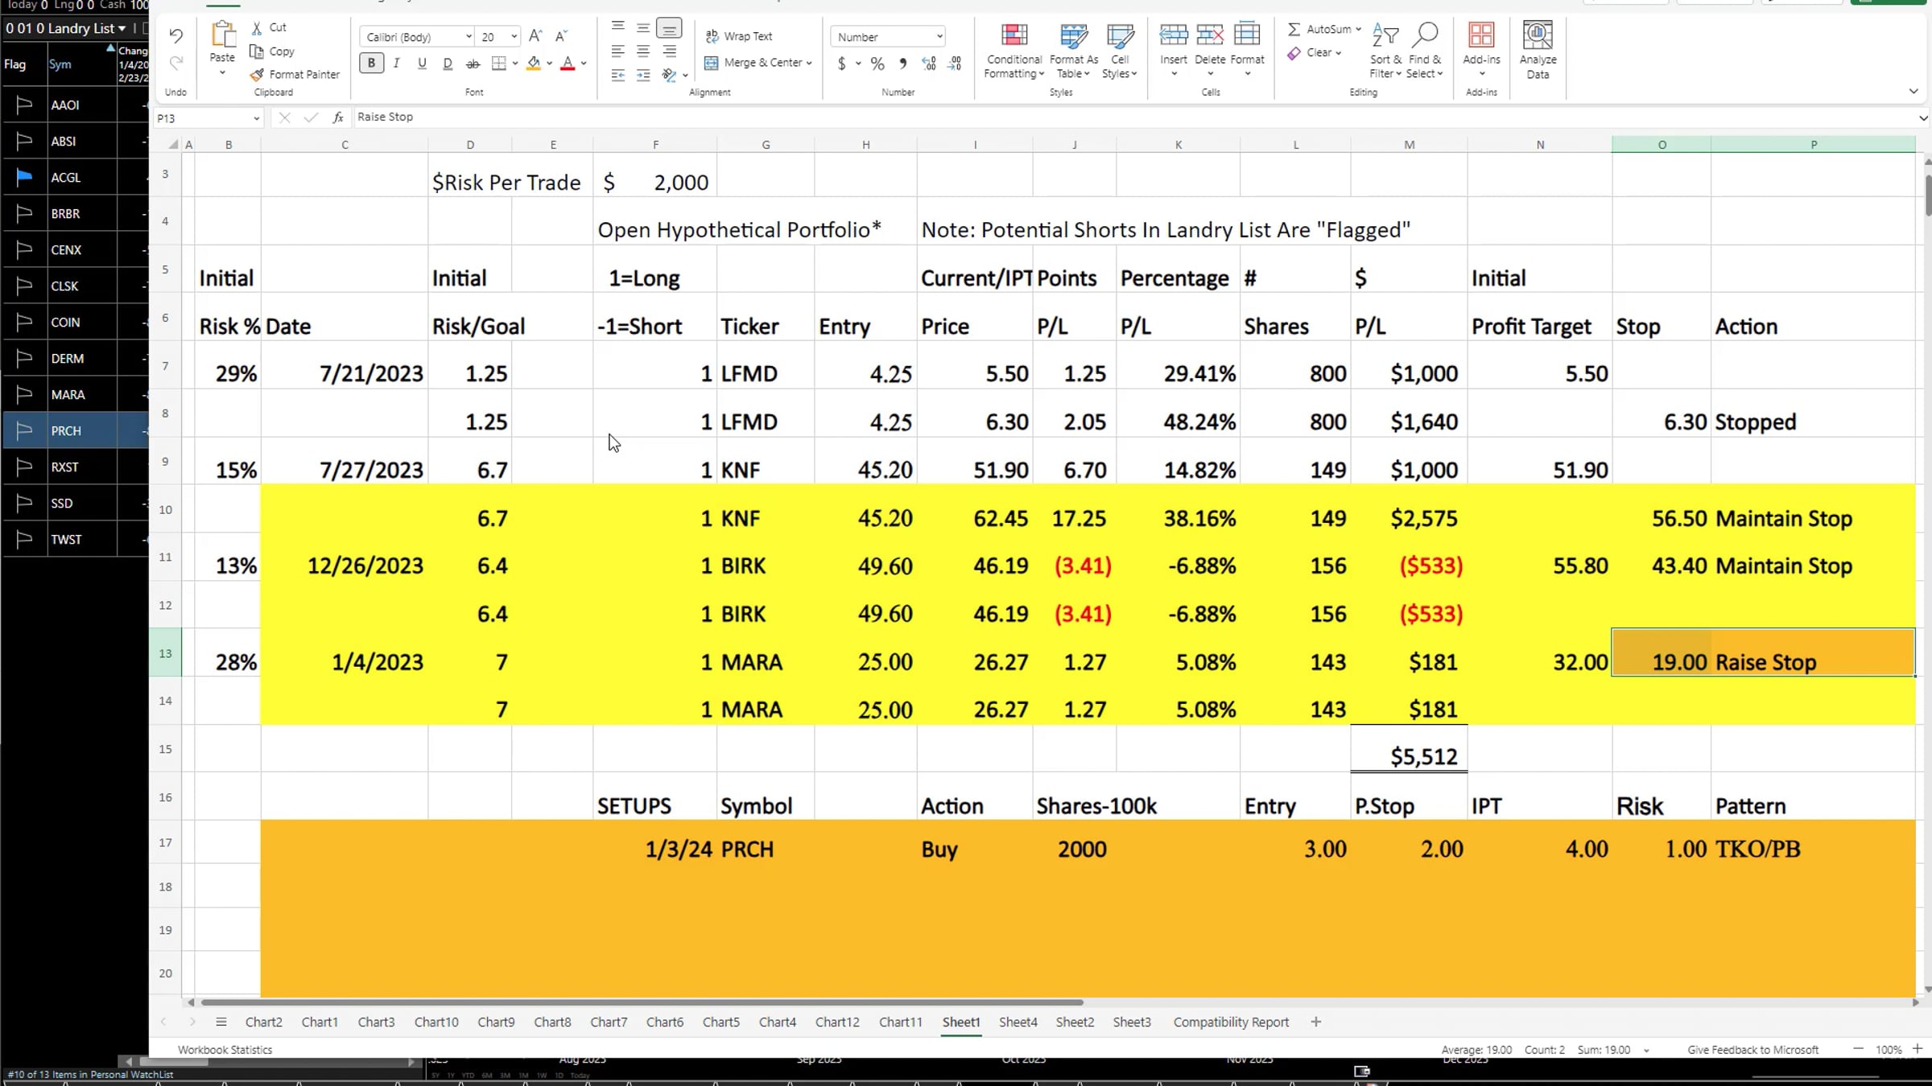This screenshot has height=1086, width=1932.
Task: Select the Format Painter brush
Action: point(257,75)
